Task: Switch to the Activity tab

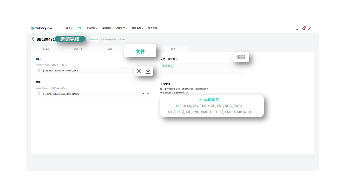Action: 47,49
